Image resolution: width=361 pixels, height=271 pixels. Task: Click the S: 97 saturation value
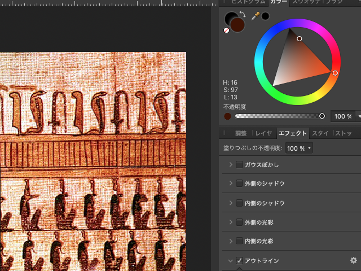tap(231, 90)
